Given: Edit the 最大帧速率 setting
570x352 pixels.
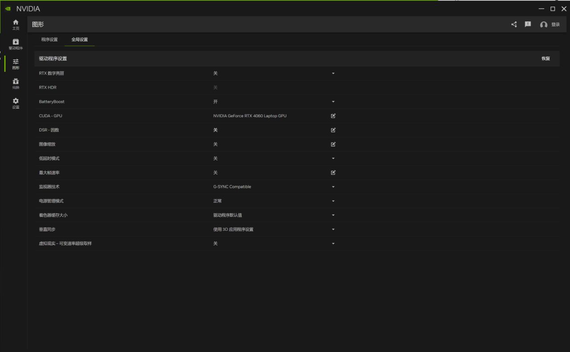Looking at the screenshot, I should pyautogui.click(x=333, y=172).
